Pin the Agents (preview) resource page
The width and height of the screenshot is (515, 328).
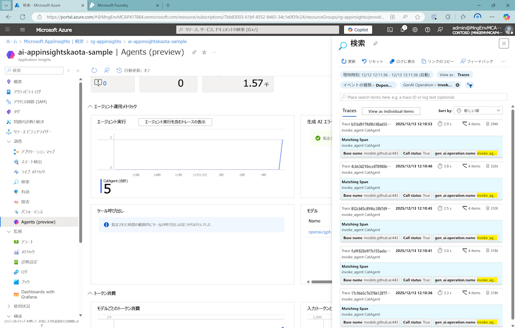coord(194,52)
